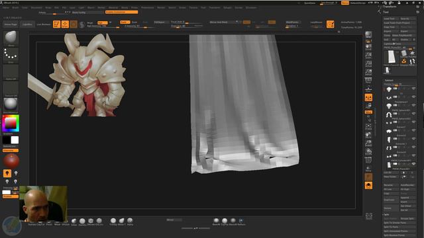This screenshot has height=238, width=424.
Task: Toggle eye visibility of PM3D_Cylinder3D1 subtool
Action: [x=413, y=155]
